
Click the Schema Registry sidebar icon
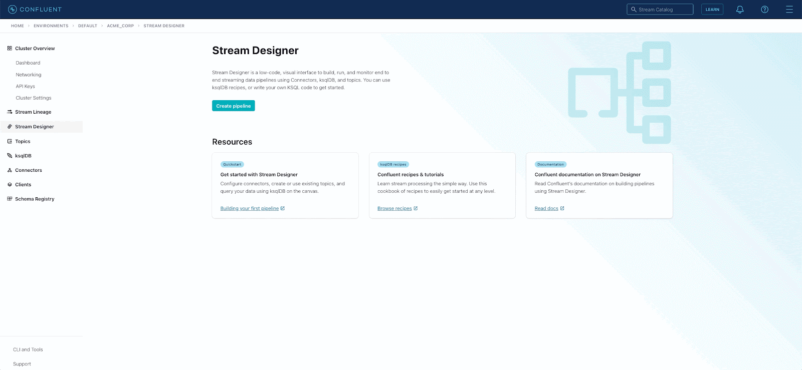point(10,199)
